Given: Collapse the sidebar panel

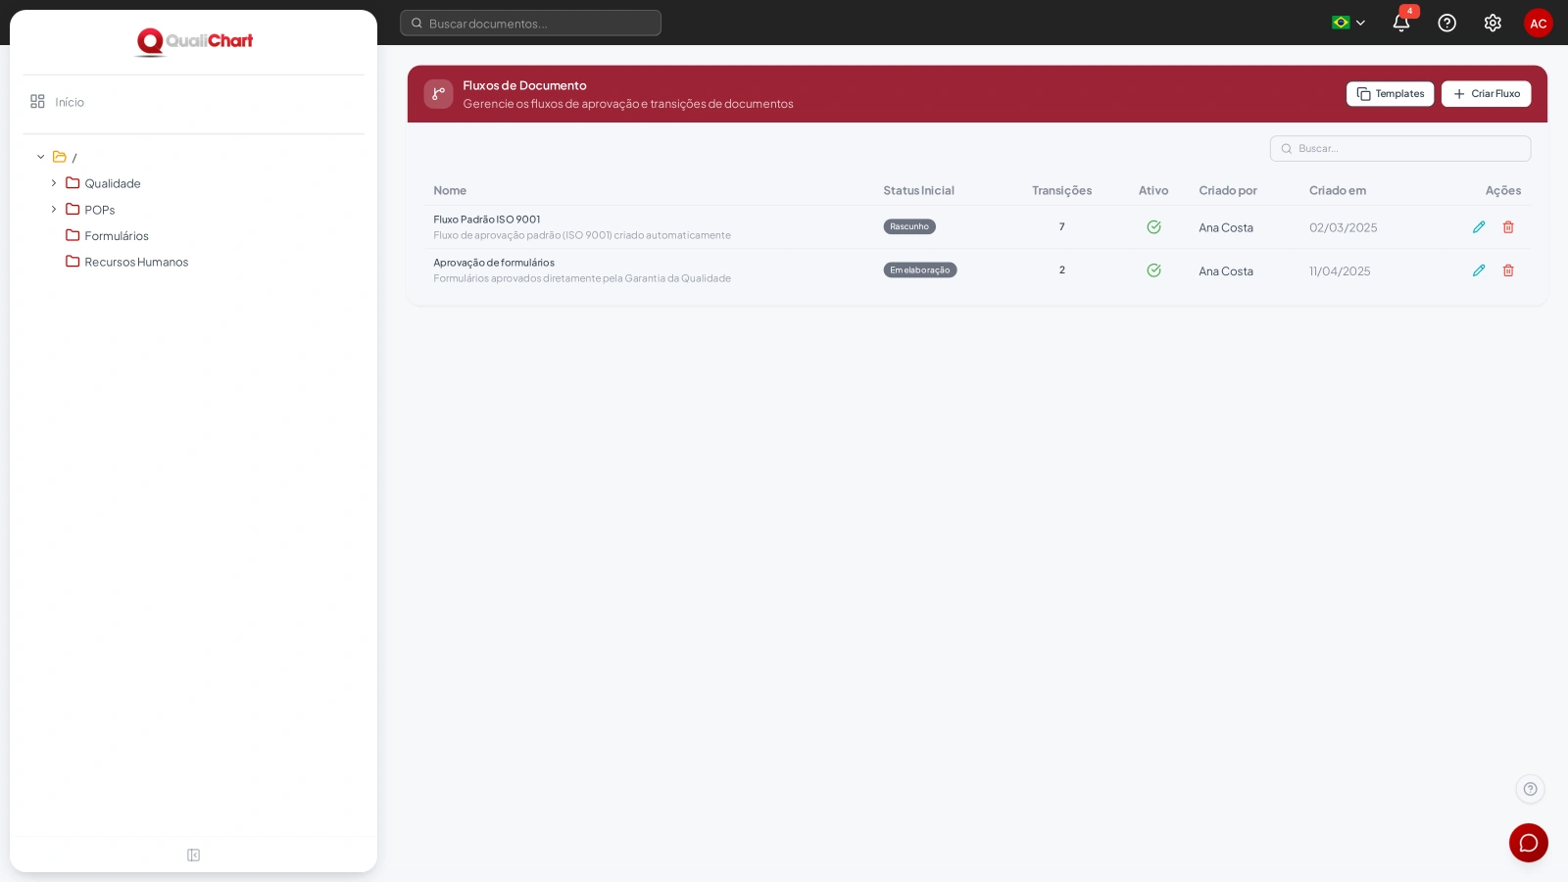Looking at the screenshot, I should coord(193,856).
